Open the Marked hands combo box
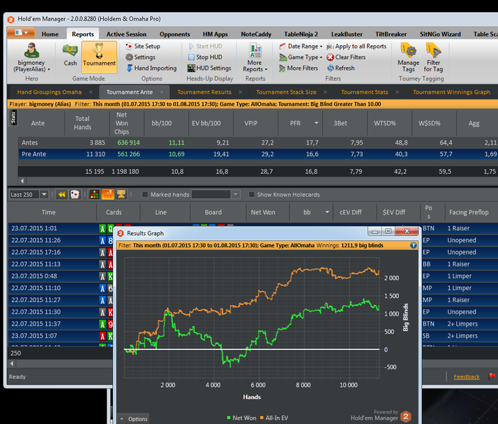Image resolution: width=498 pixels, height=424 pixels. [216, 195]
